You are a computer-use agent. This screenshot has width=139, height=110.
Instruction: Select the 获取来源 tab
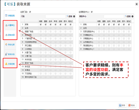pos(10,35)
